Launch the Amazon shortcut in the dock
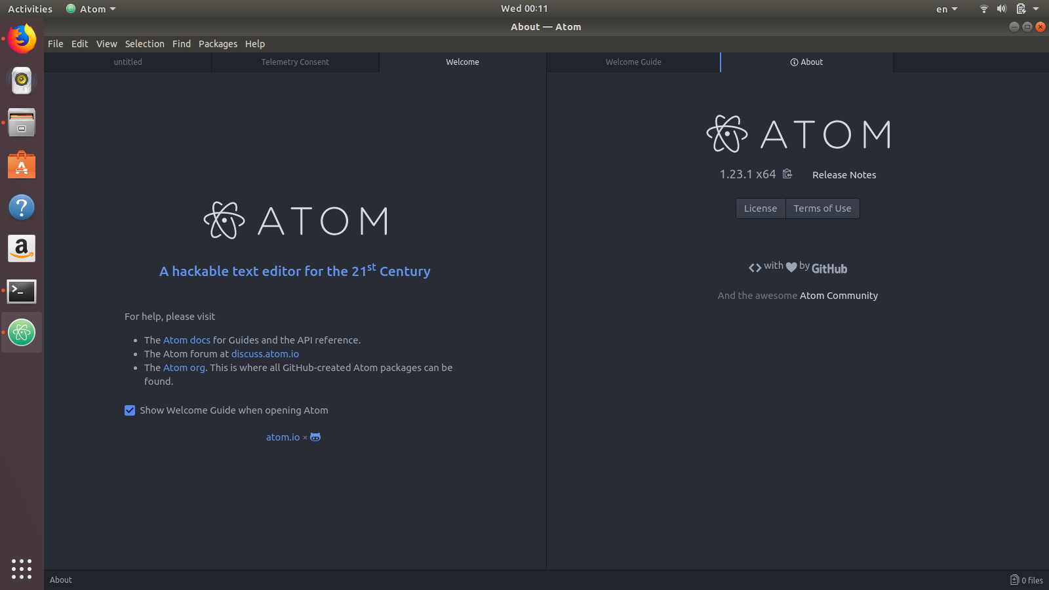 pos(22,248)
